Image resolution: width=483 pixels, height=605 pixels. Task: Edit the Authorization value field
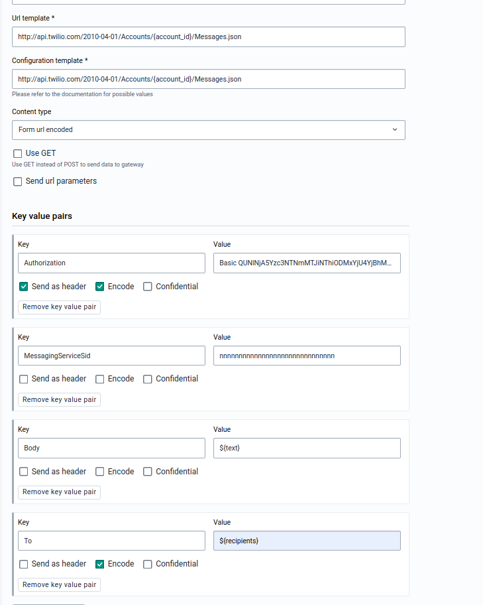coord(307,263)
